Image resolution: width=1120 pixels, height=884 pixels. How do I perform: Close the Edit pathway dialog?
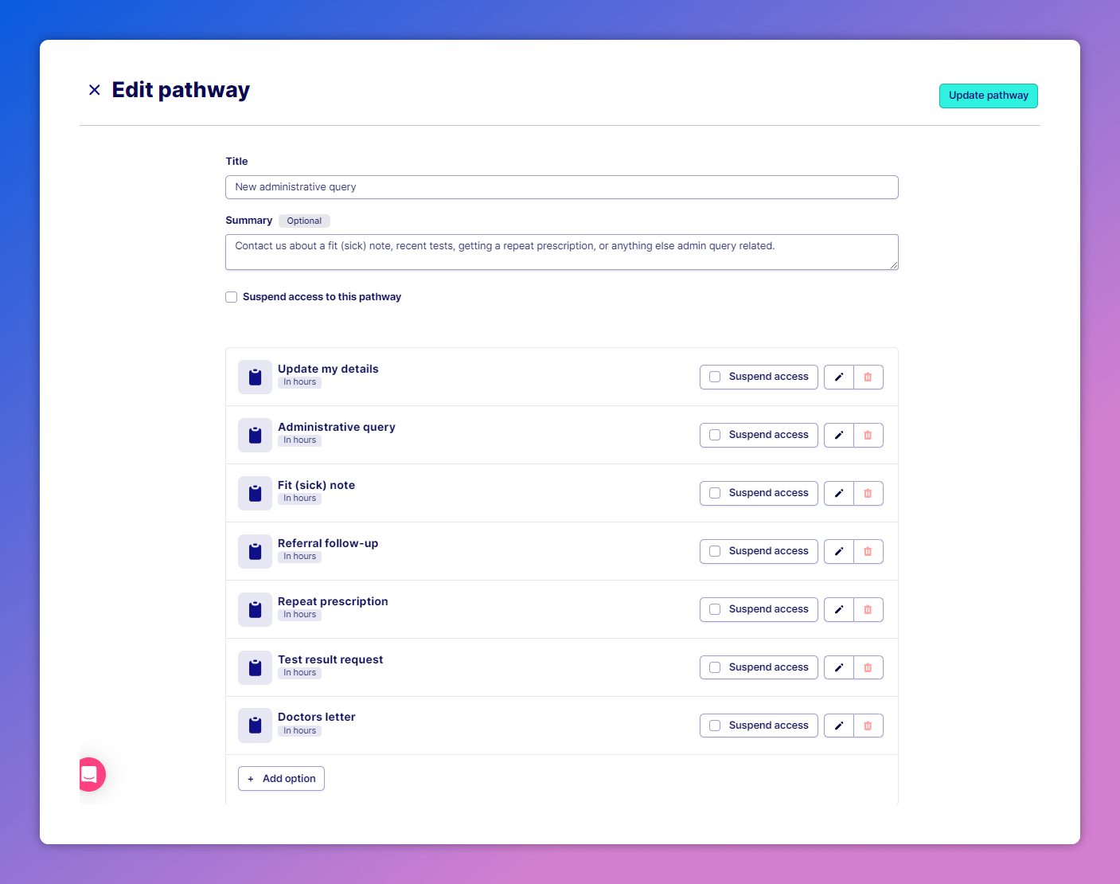(x=95, y=90)
